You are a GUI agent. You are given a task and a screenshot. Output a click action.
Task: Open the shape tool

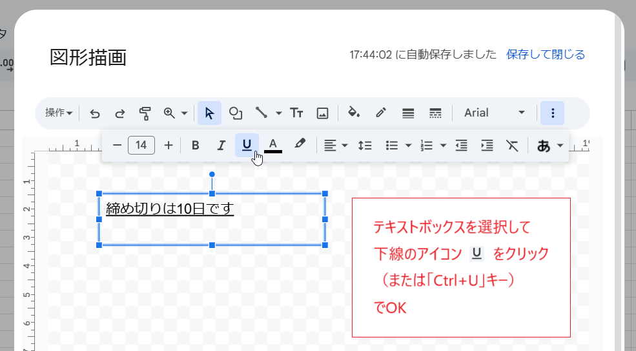click(236, 113)
